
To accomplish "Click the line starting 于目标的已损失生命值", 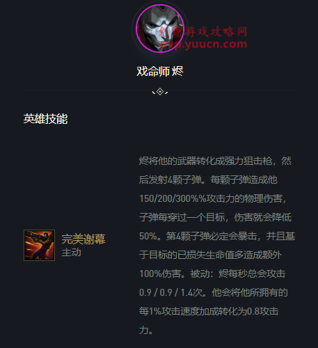I will (210, 255).
